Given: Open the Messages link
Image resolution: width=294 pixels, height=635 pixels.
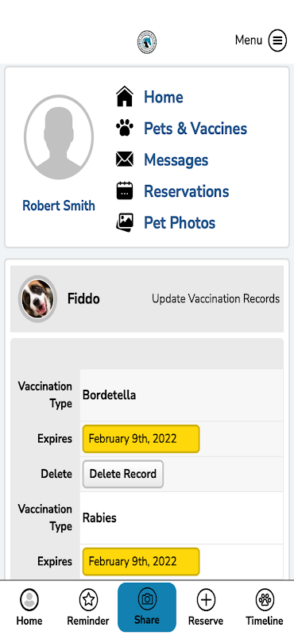Looking at the screenshot, I should 176,160.
